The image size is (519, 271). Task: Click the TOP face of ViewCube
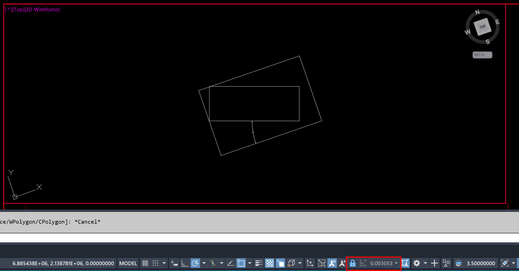[x=482, y=27]
